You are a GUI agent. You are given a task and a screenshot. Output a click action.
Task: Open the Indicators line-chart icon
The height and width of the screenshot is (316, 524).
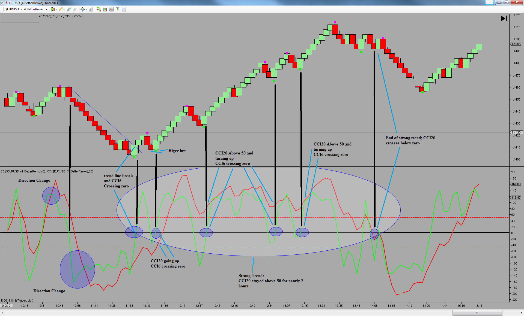click(x=111, y=9)
